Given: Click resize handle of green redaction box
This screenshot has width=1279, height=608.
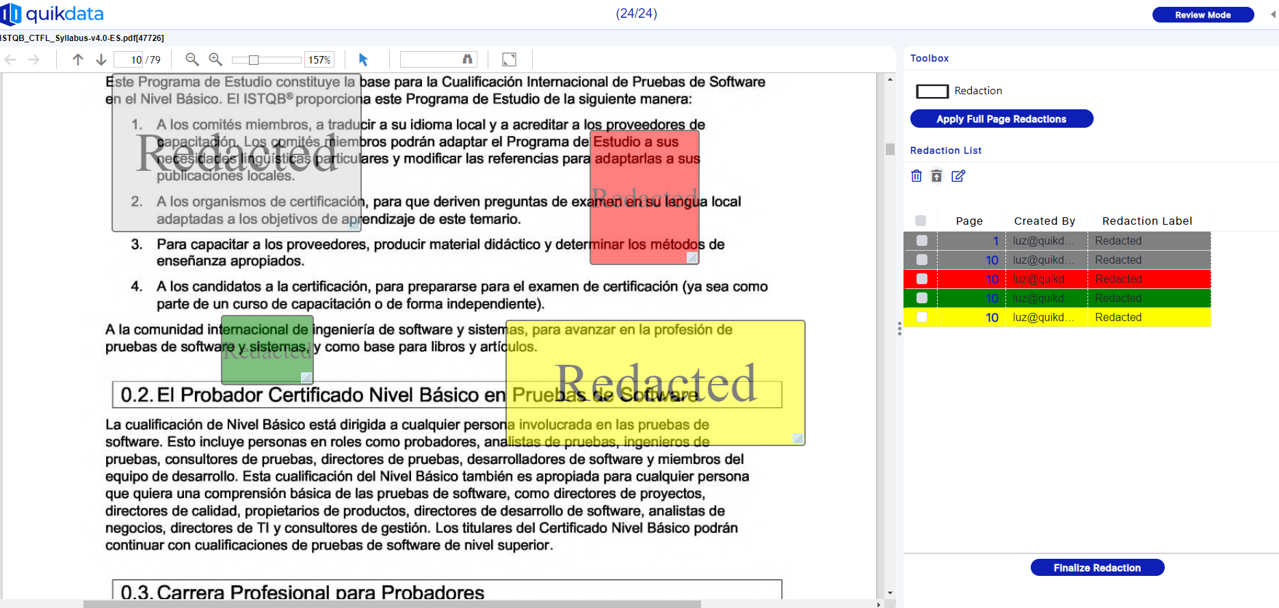Looking at the screenshot, I should coord(306,377).
